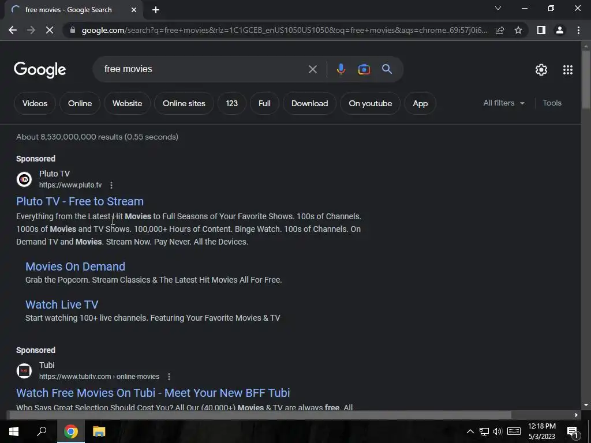Open Google quick settings gear
Image resolution: width=591 pixels, height=443 pixels.
pos(541,70)
